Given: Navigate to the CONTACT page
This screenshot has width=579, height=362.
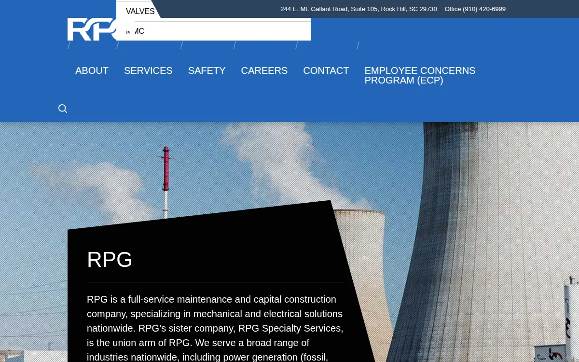Looking at the screenshot, I should tap(326, 70).
